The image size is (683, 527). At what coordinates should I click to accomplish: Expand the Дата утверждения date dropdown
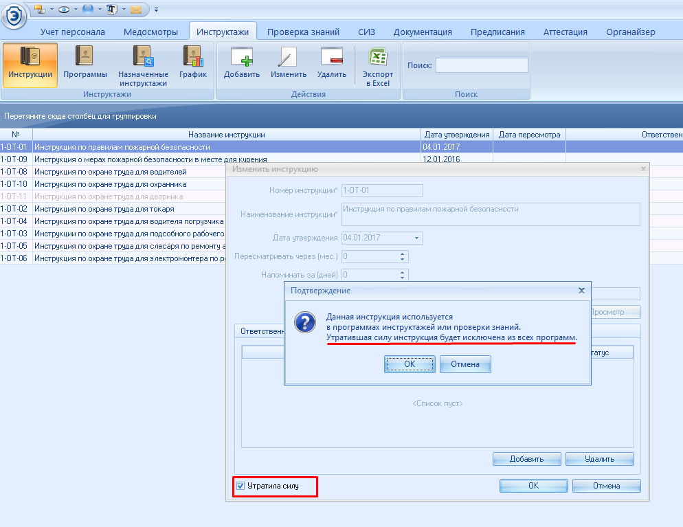pyautogui.click(x=416, y=238)
